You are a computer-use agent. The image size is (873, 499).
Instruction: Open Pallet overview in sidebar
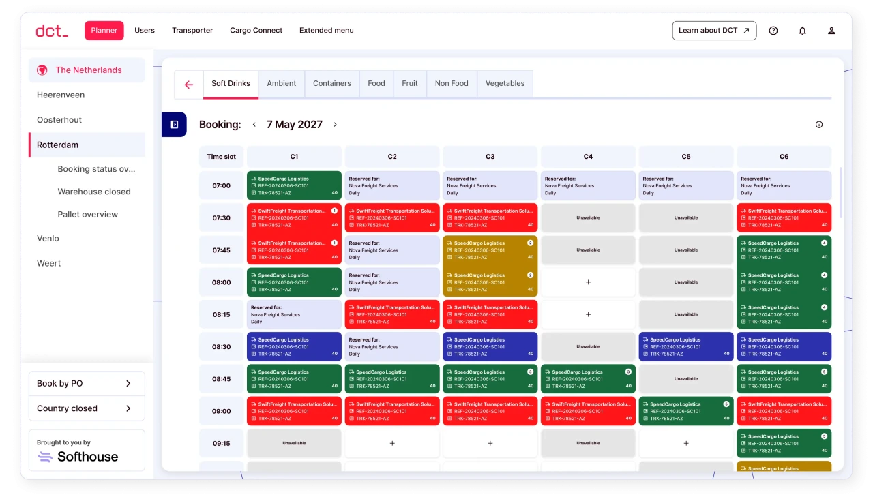pyautogui.click(x=87, y=215)
